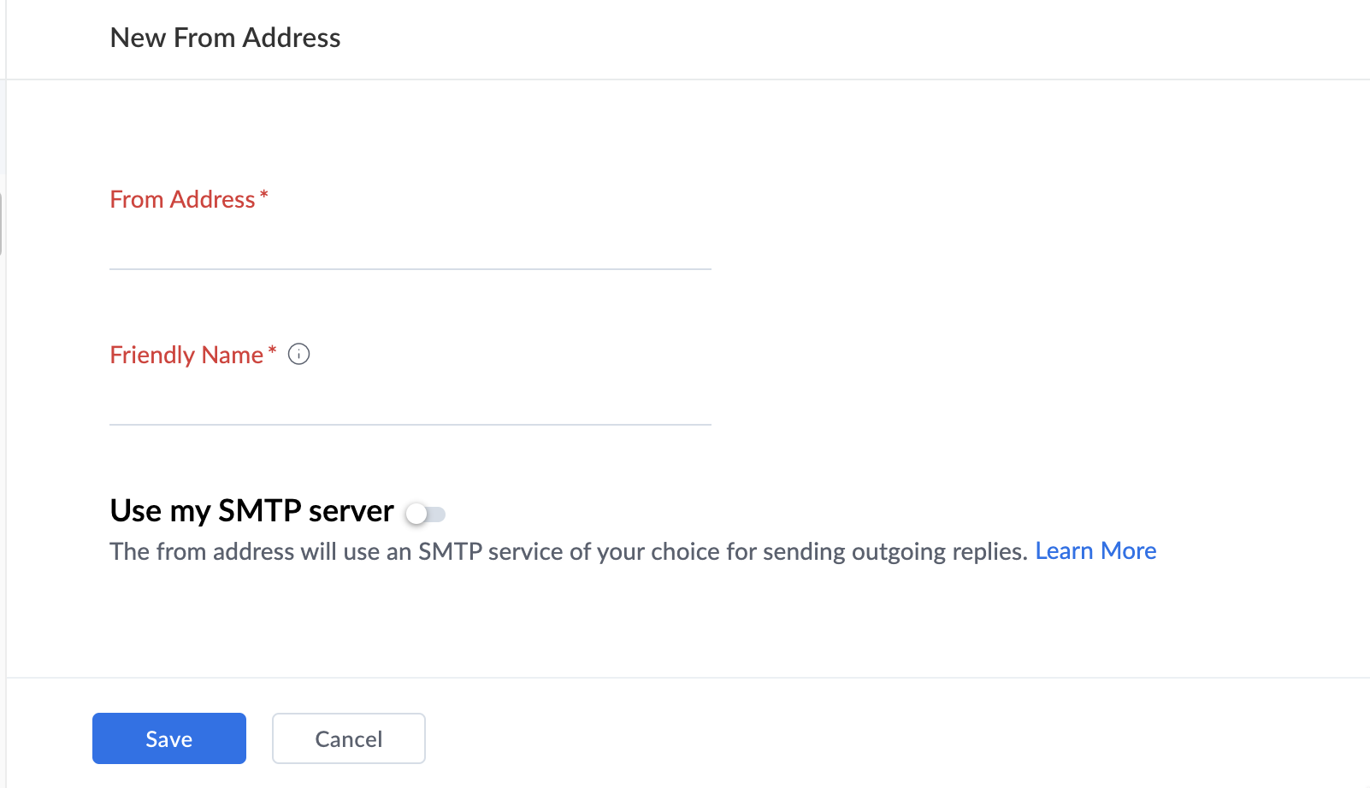Click the From Address input field
The image size is (1370, 788).
(410, 247)
